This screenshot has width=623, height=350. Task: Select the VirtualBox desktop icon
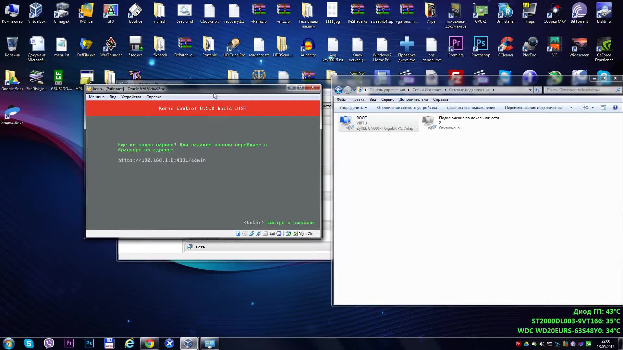tap(37, 13)
